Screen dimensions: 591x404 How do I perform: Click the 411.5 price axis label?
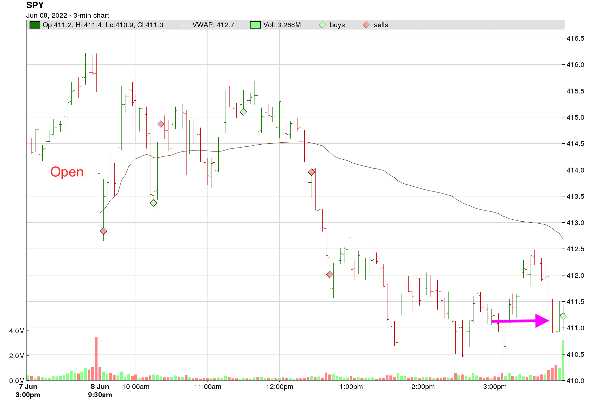576,302
